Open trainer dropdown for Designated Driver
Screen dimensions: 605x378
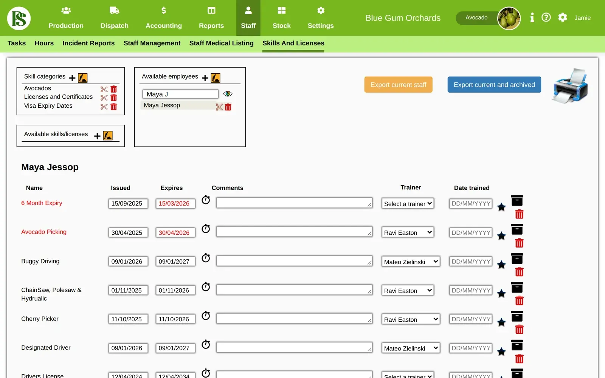click(x=411, y=348)
